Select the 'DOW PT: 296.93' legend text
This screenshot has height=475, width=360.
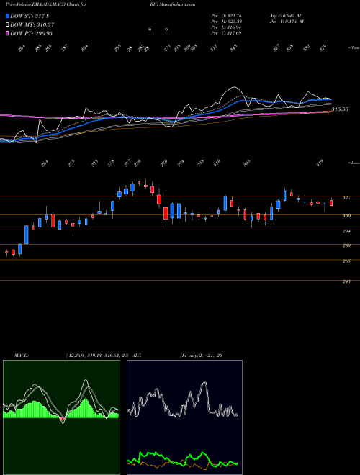point(31,33)
